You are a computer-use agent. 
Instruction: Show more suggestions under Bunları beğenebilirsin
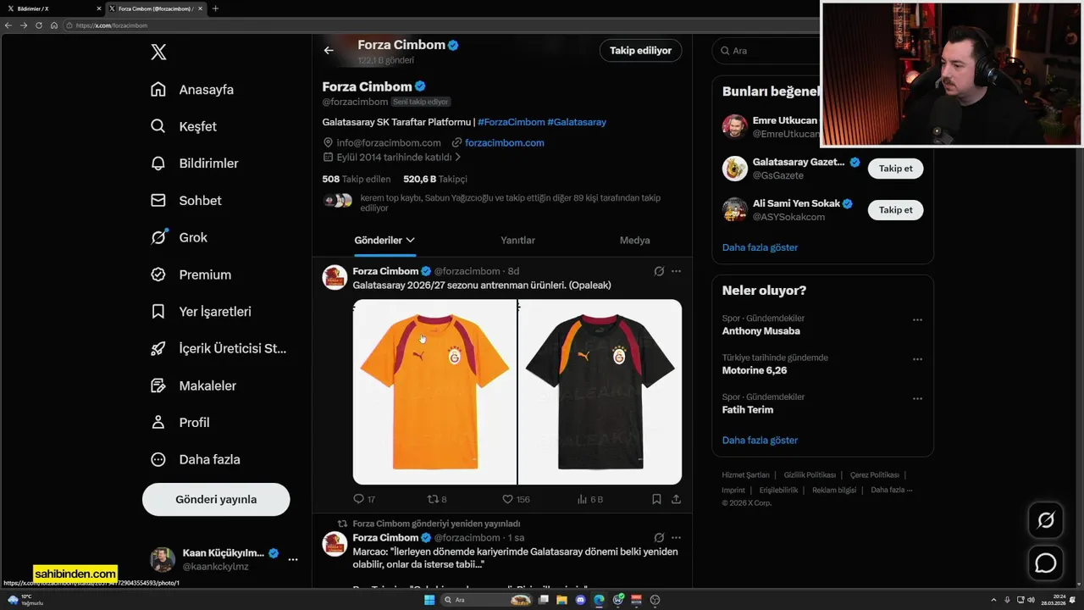760,247
